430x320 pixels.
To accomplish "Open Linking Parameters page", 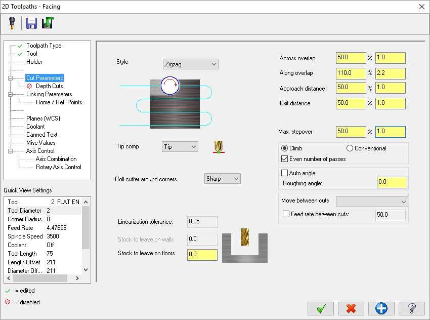I will (49, 94).
